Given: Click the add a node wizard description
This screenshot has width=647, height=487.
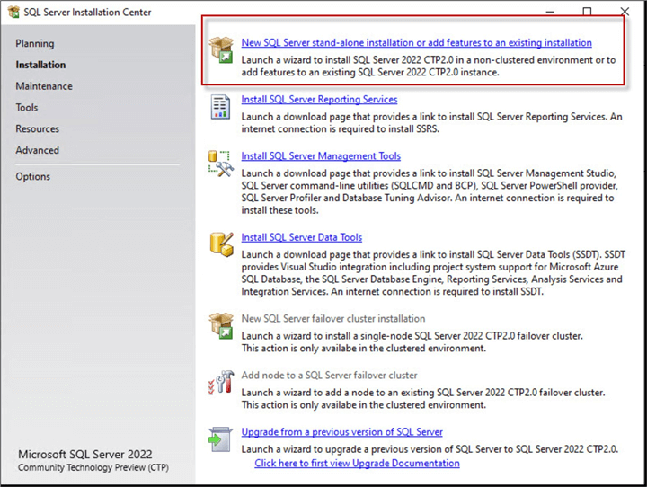Looking at the screenshot, I should (423, 398).
